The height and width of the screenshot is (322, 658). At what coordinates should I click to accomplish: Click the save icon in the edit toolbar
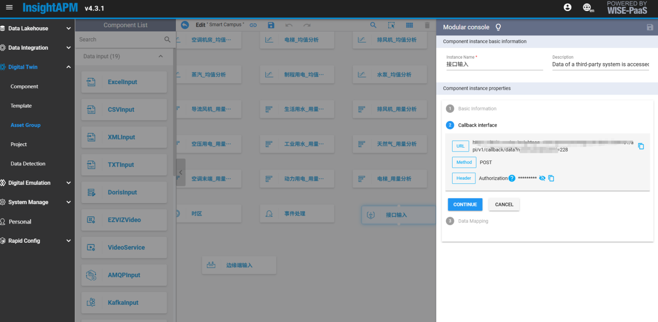[271, 25]
